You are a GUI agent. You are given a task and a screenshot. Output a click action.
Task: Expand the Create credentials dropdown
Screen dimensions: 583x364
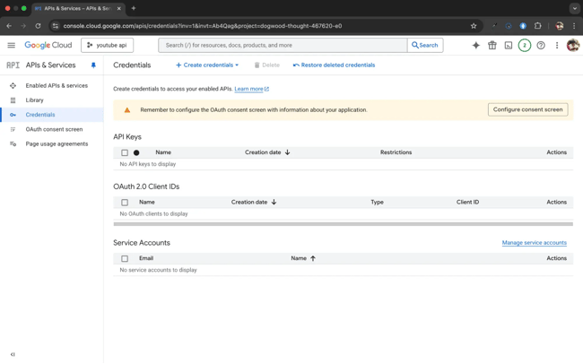coord(207,65)
